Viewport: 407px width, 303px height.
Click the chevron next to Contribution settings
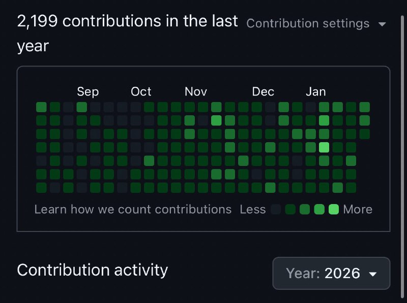pyautogui.click(x=382, y=23)
